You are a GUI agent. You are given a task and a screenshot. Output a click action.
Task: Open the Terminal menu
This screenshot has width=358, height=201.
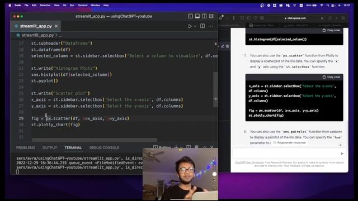[x=83, y=5]
